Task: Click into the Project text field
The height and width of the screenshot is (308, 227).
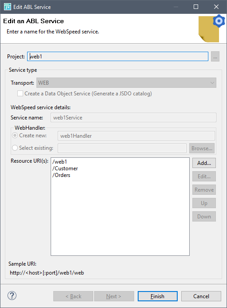Action: [x=118, y=57]
